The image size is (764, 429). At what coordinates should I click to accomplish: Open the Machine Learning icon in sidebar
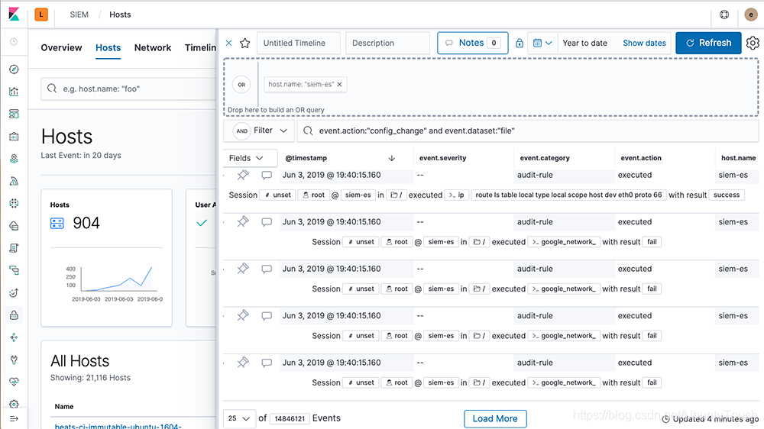(x=14, y=181)
